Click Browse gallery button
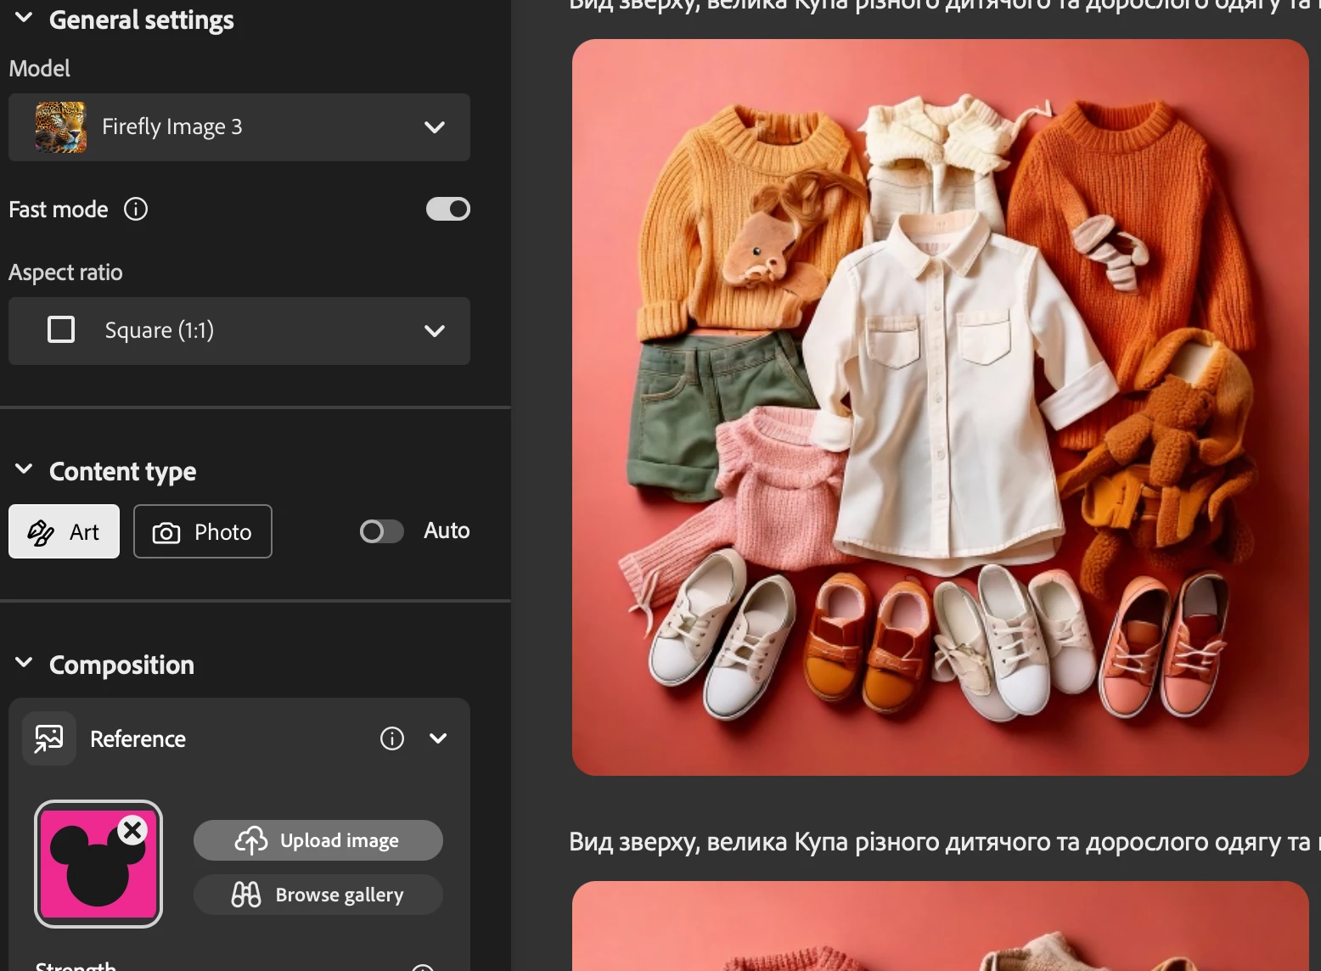Screen dimensions: 1321x971 (x=318, y=895)
